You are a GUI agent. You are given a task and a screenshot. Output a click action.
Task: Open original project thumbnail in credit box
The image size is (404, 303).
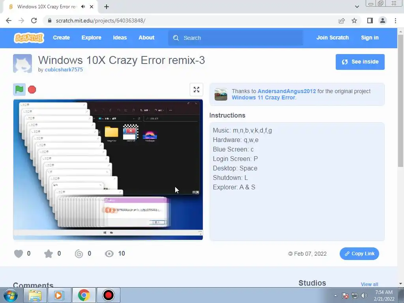point(221,94)
